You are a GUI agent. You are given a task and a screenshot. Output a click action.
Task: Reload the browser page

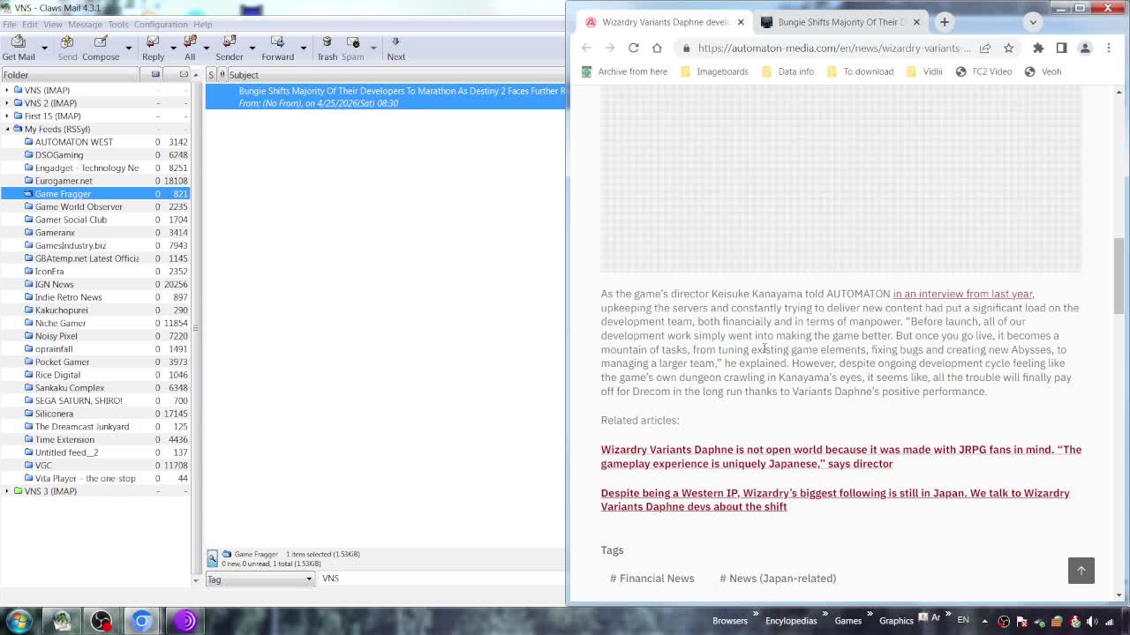point(633,48)
